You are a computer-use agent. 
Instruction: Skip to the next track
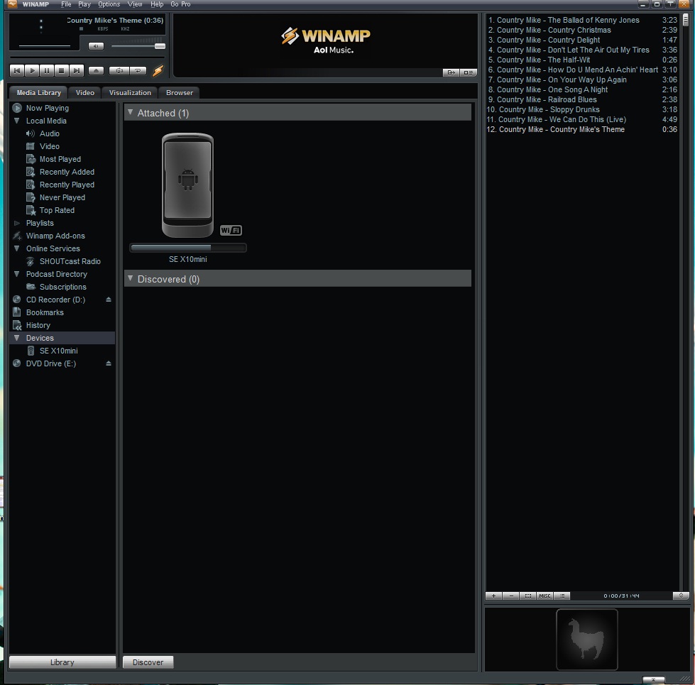click(76, 70)
